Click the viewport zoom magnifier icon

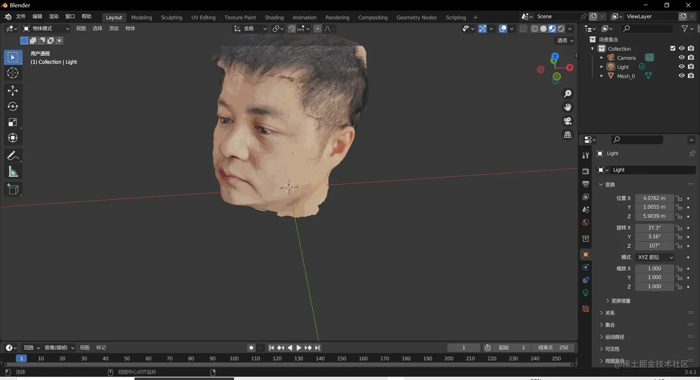click(x=568, y=93)
